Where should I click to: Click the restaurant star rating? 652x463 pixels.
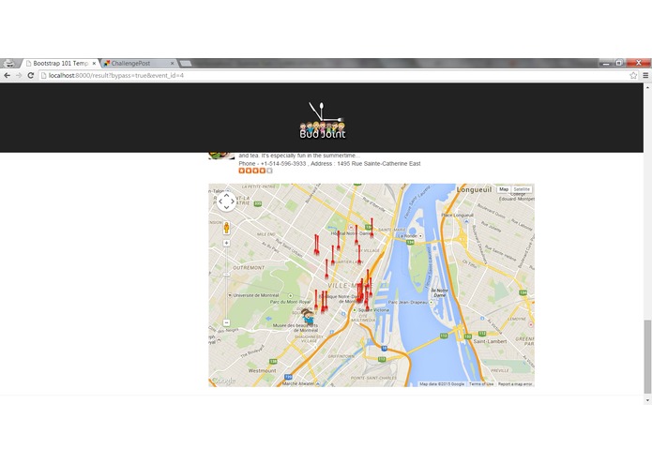(x=255, y=171)
